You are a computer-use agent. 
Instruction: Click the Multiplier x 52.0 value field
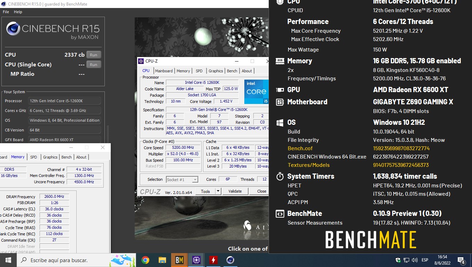tap(183, 154)
